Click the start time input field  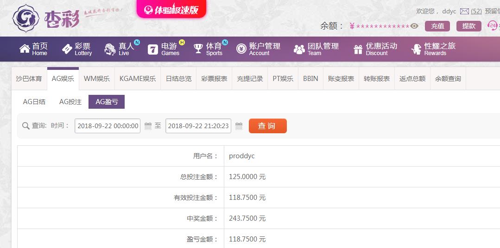point(108,126)
